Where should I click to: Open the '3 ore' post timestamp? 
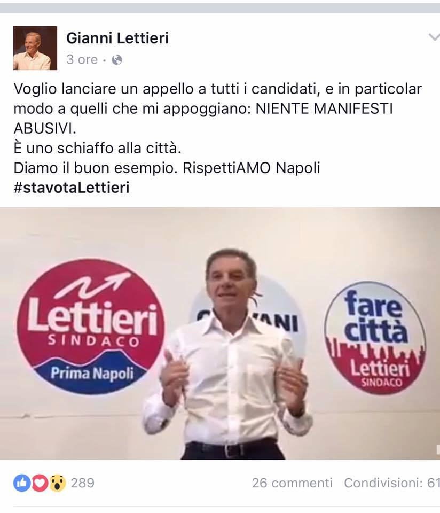tap(82, 59)
